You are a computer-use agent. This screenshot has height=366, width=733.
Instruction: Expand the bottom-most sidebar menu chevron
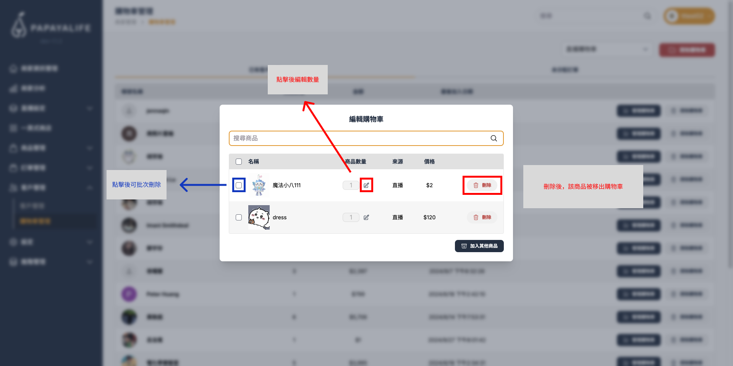pos(90,262)
